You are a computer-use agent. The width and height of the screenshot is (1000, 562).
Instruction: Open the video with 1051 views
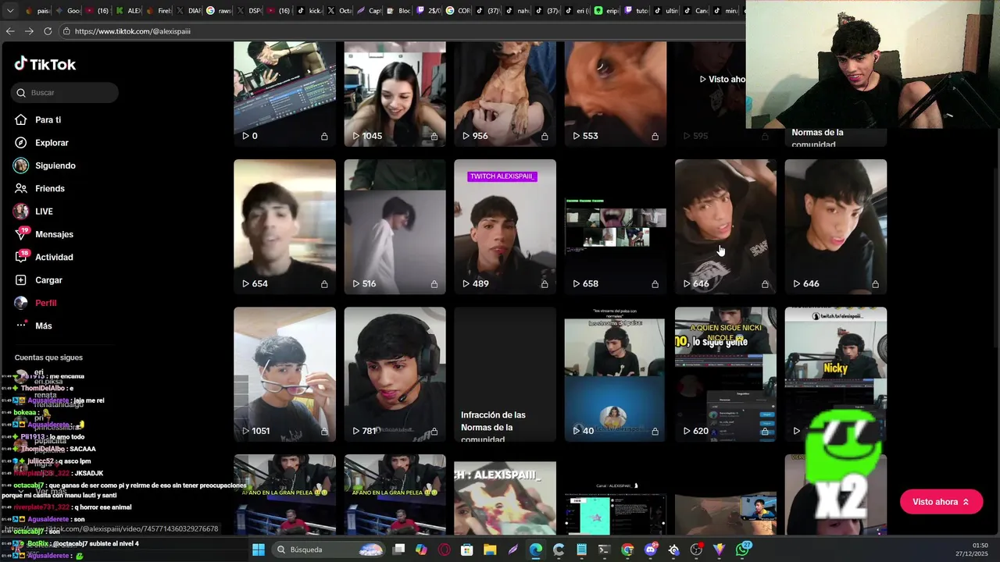tap(284, 374)
